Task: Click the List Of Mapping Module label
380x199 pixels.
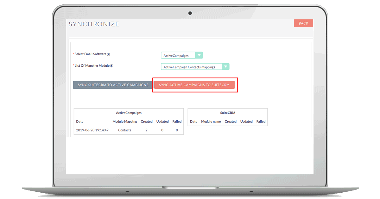Action: coord(92,66)
